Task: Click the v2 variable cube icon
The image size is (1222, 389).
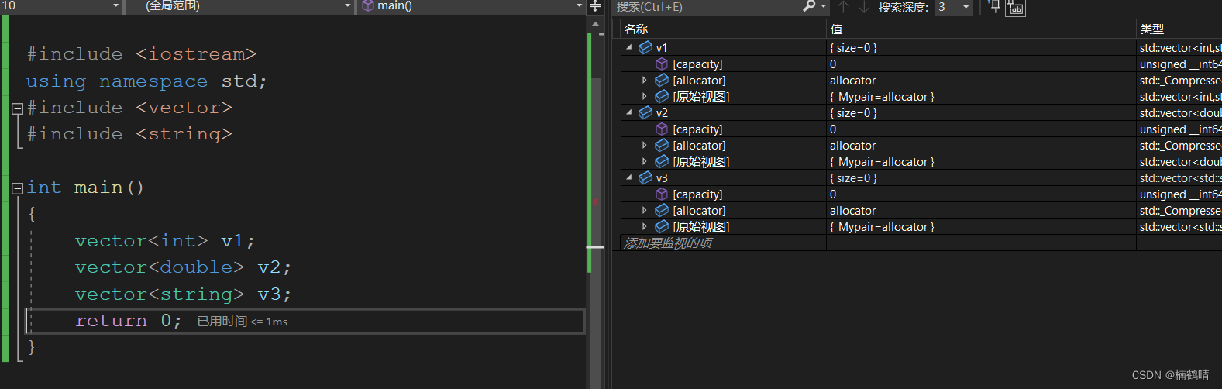Action: point(645,112)
